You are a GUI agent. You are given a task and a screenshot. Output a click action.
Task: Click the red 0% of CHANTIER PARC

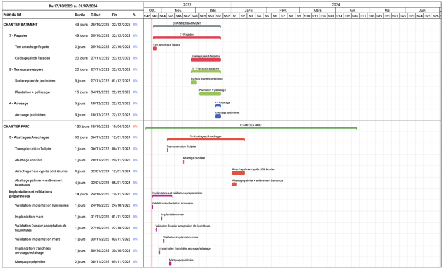pyautogui.click(x=135, y=126)
